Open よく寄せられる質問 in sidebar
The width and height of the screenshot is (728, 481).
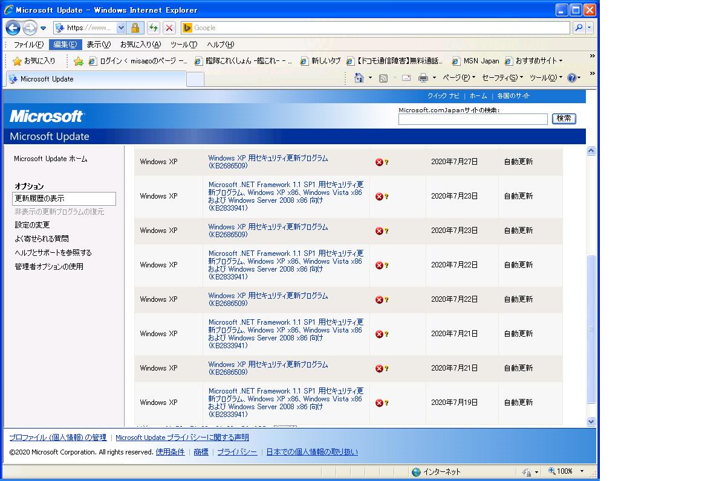point(42,239)
